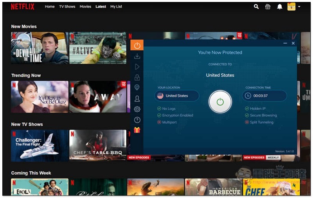Open the Away show thumbnail
Screen dimensions: 313x198
[x=98, y=97]
